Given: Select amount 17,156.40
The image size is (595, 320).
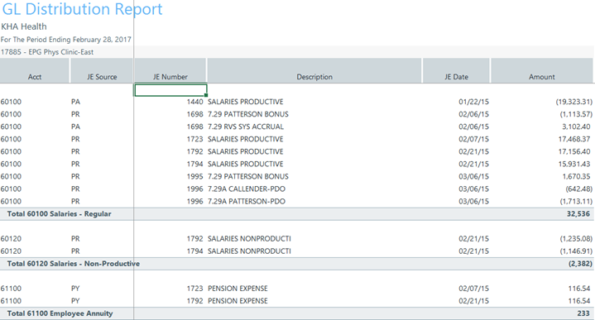Looking at the screenshot, I should pyautogui.click(x=574, y=151).
